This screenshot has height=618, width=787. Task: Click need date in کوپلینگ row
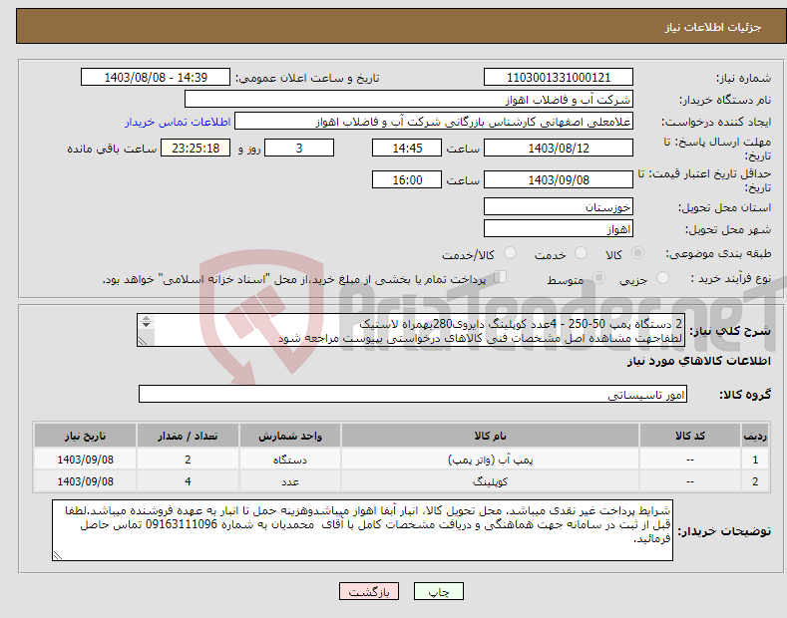[x=86, y=481]
